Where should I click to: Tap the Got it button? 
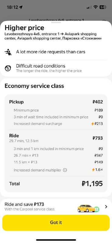click(56, 223)
